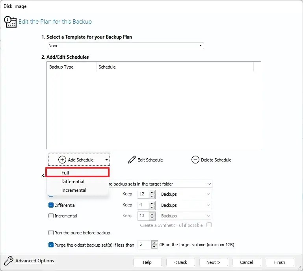The height and width of the screenshot is (271, 303).
Task: Choose Incremental from the Add Schedule menu
Action: [x=78, y=190]
